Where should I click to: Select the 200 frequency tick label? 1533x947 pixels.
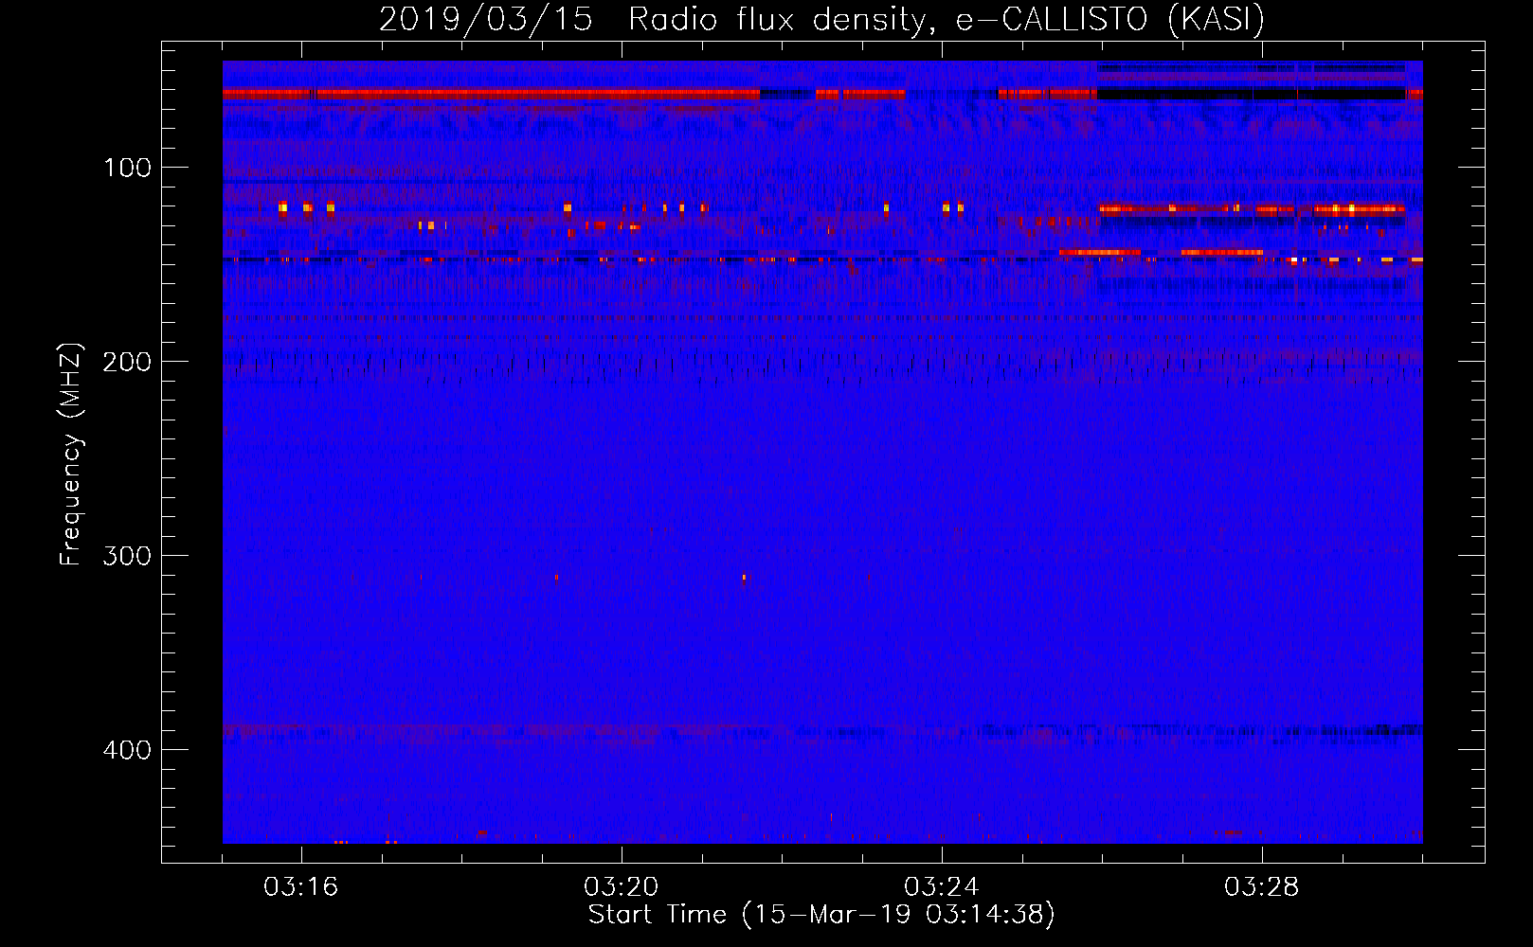[x=128, y=362]
